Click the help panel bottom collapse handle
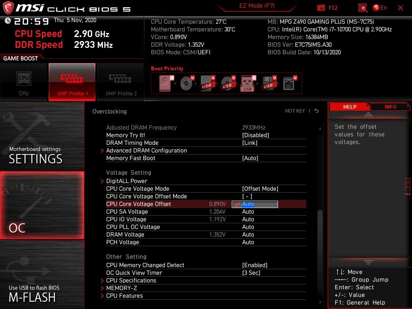Viewport: 412px width, 309px height. [x=369, y=262]
